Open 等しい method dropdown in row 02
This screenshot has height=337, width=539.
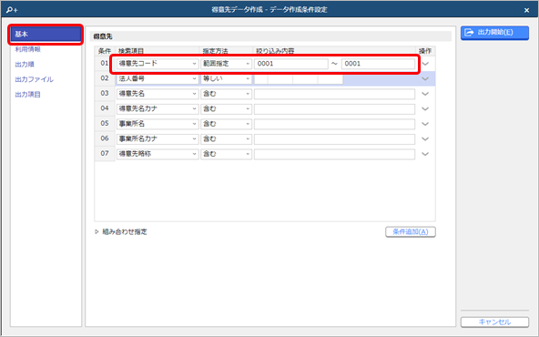tap(226, 78)
